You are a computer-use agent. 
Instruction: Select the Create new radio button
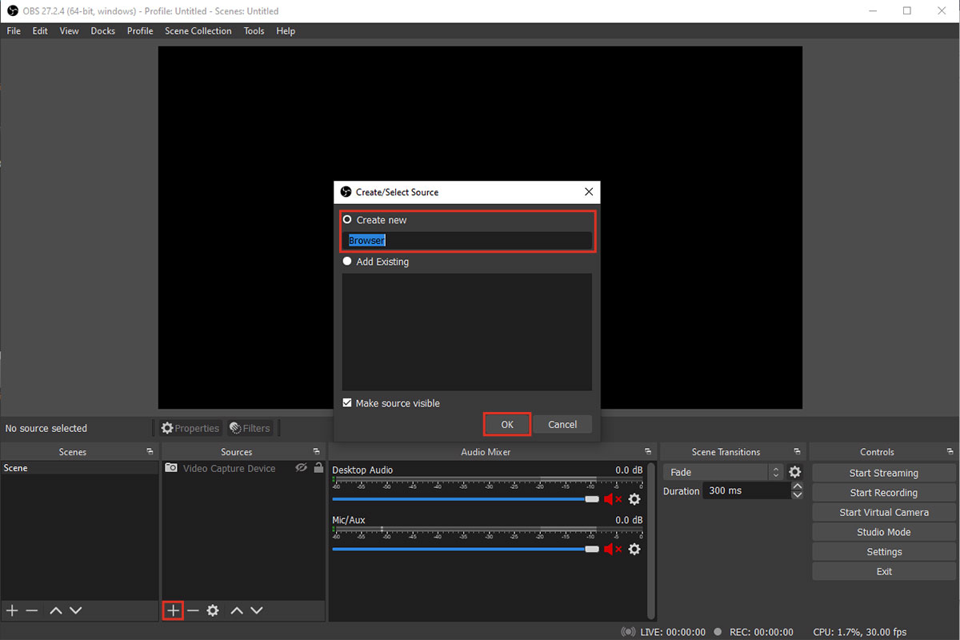pyautogui.click(x=347, y=219)
